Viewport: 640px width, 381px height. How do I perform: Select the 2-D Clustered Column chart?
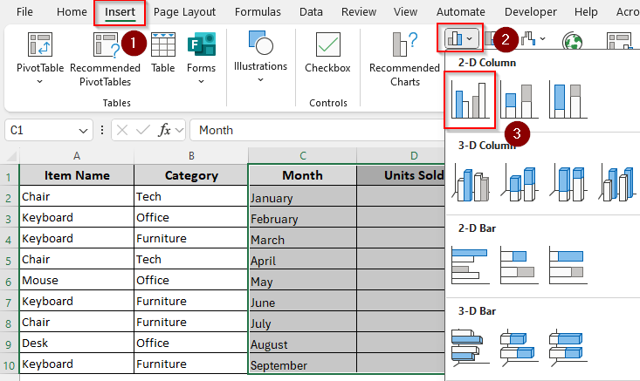tap(471, 99)
